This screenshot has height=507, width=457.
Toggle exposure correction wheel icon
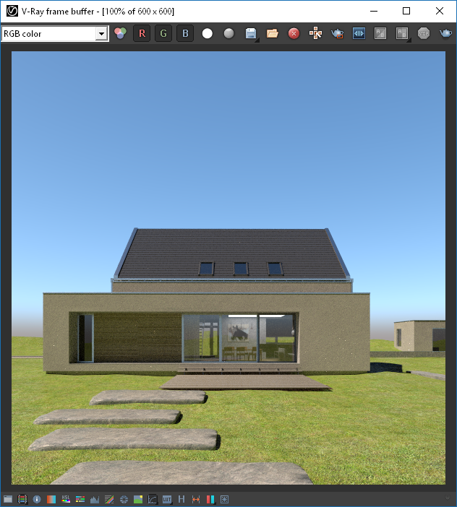(x=124, y=499)
